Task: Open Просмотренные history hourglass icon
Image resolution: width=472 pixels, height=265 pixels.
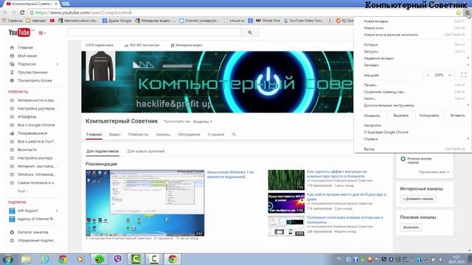Action: point(12,72)
